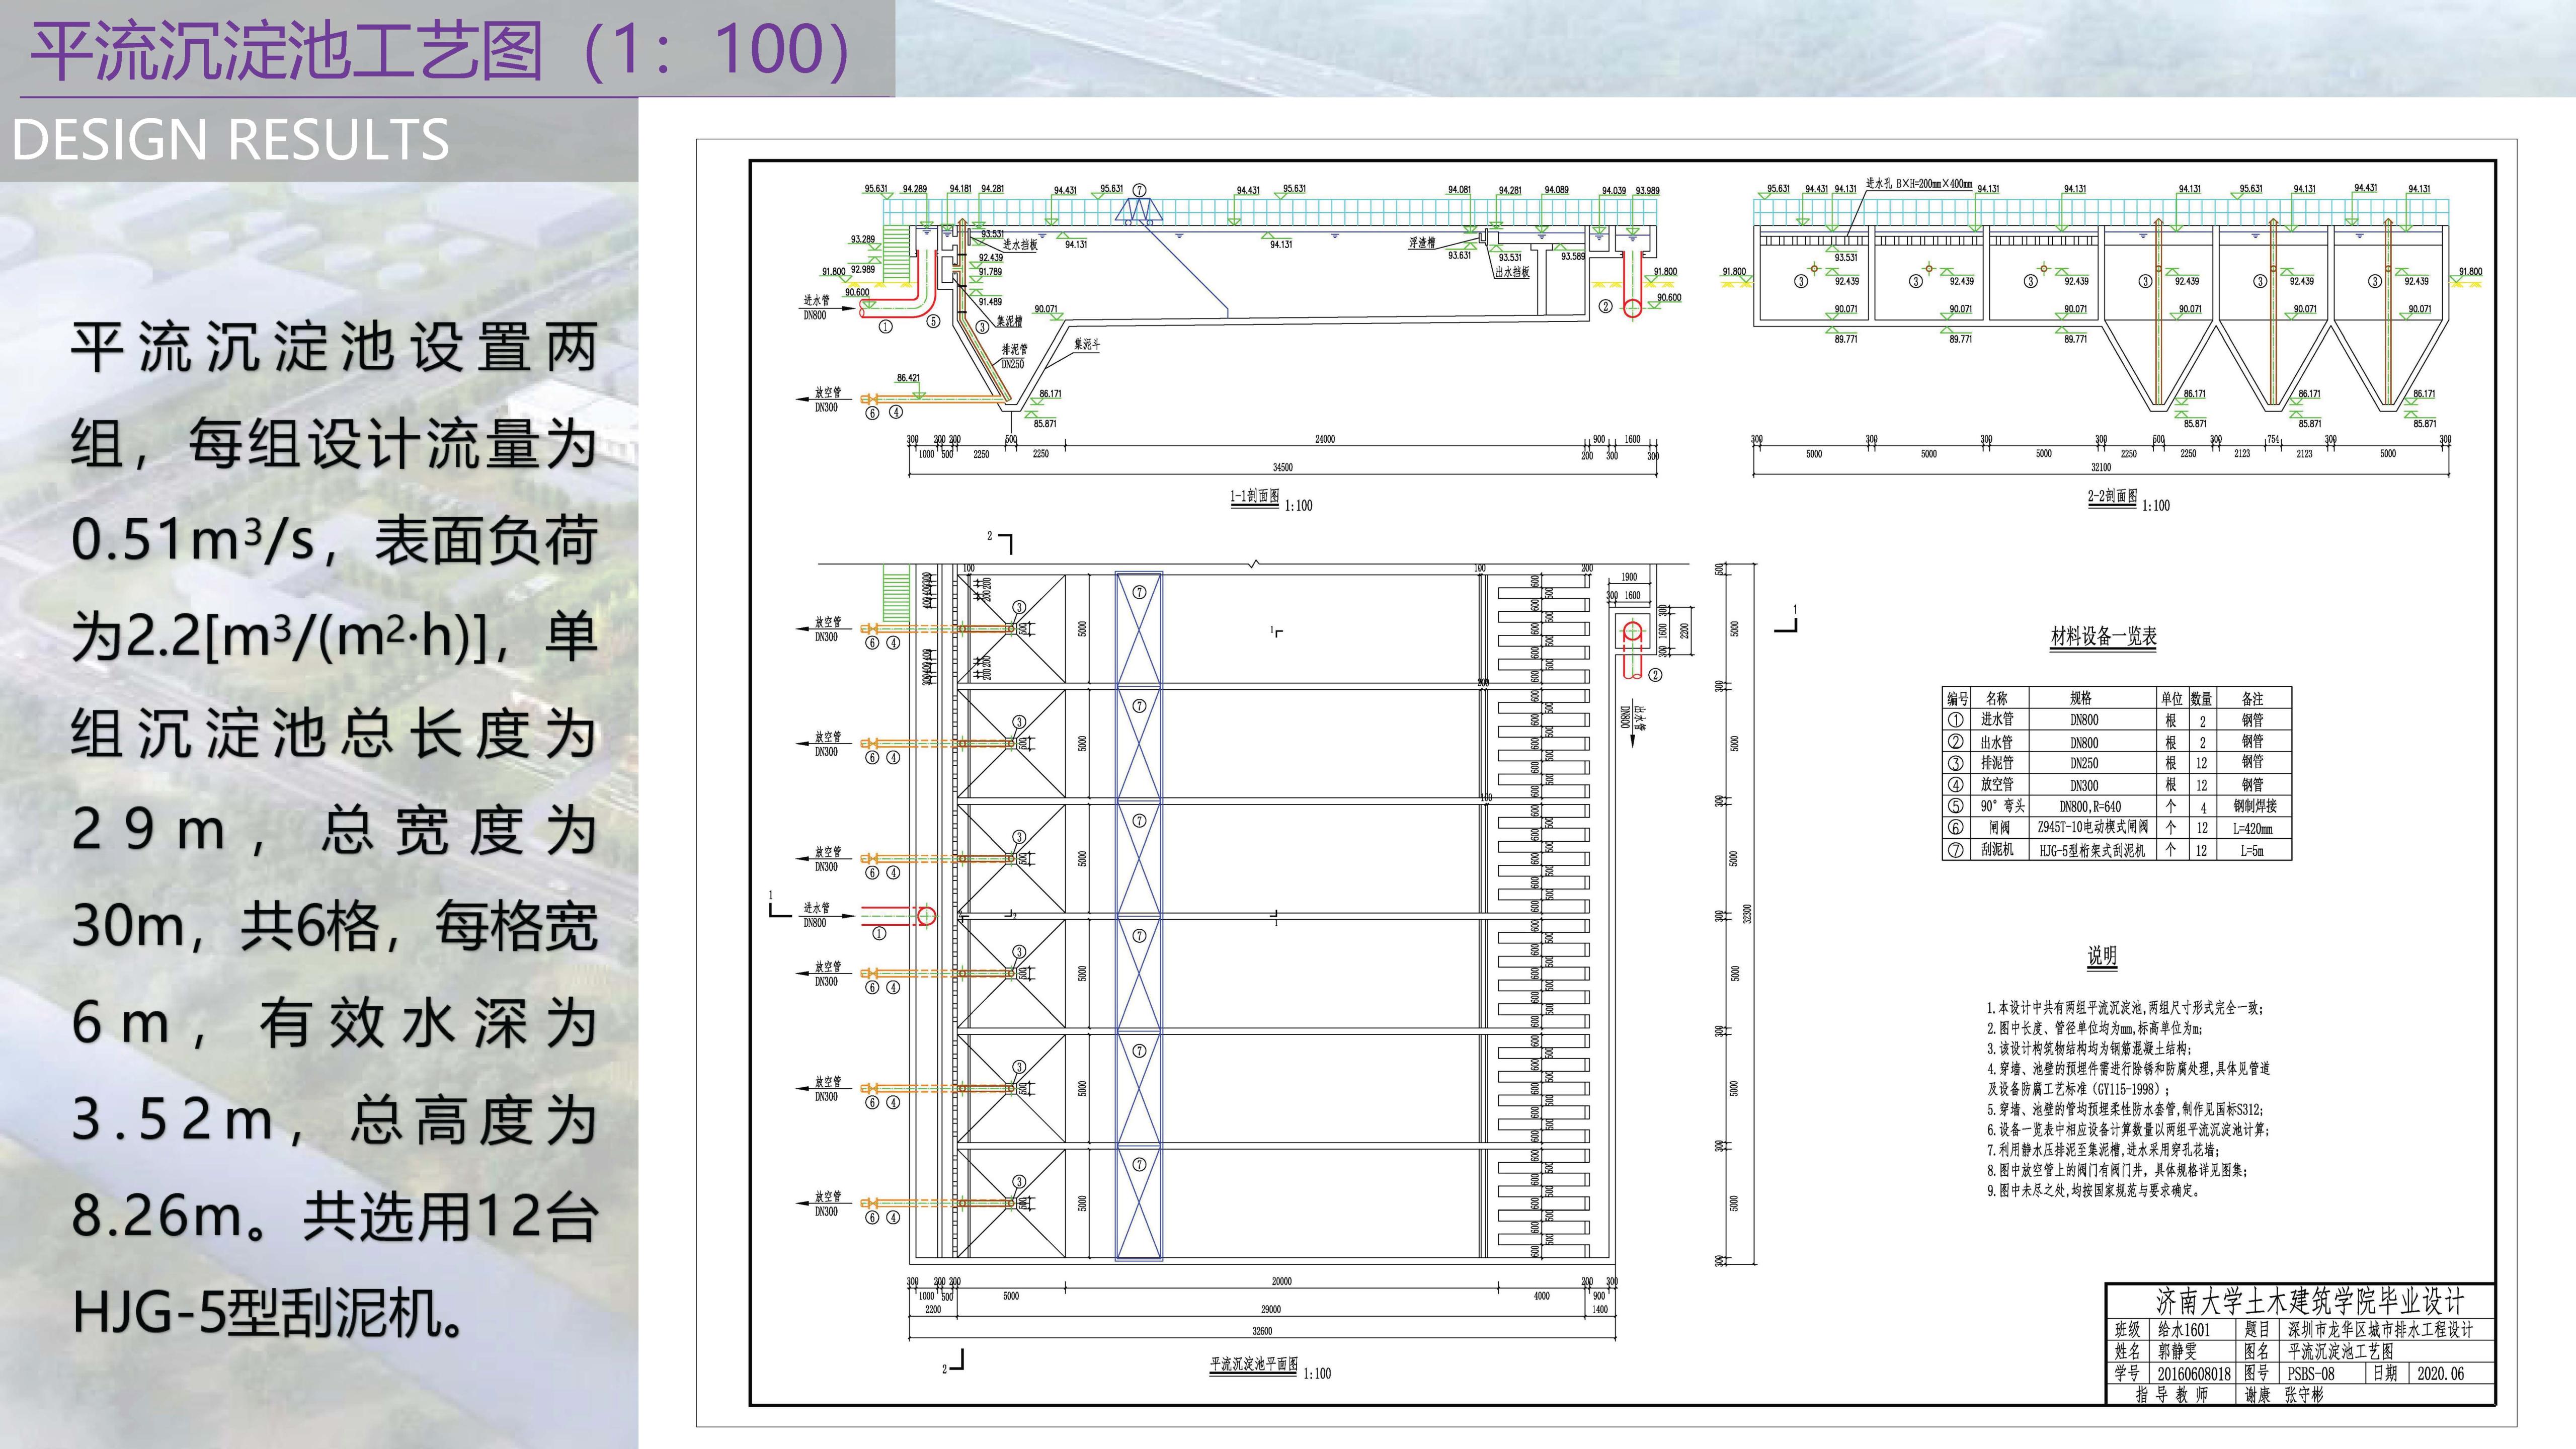Click the 材料设备一览表 table heading
The height and width of the screenshot is (1449, 2576).
(x=2103, y=637)
